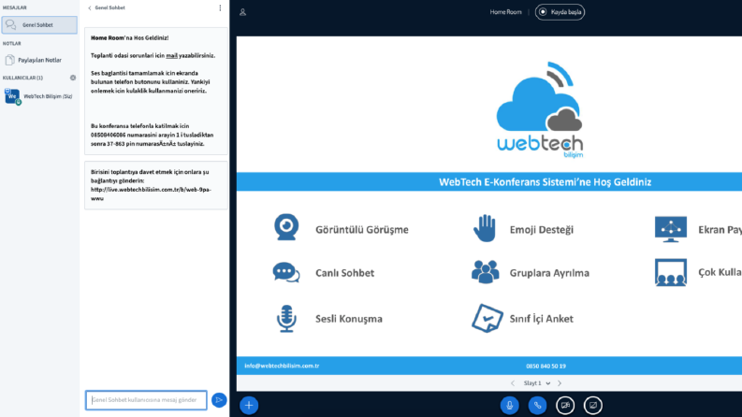The height and width of the screenshot is (417, 742).
Task: Click the 0850 840 50 19 phone number
Action: click(x=546, y=367)
